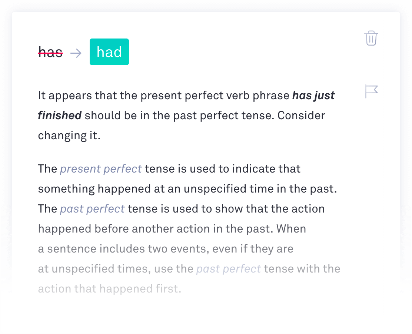Screen dimensions: 412x334
Task: Accept the correction by clicking had
Action: pos(109,52)
